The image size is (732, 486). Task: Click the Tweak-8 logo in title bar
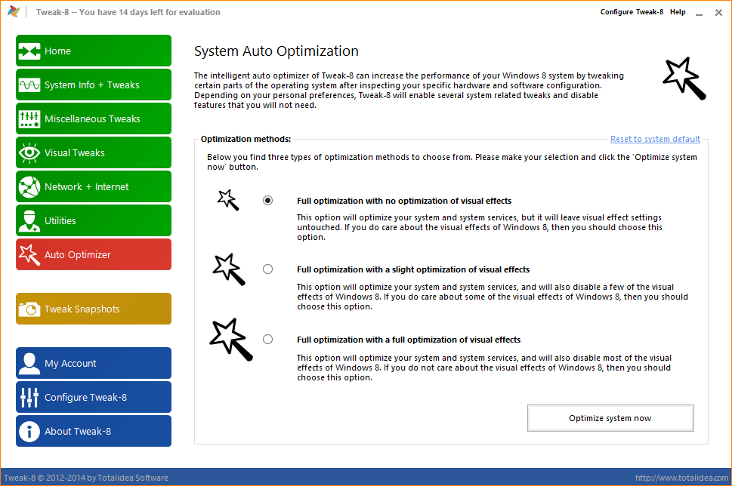pyautogui.click(x=14, y=11)
